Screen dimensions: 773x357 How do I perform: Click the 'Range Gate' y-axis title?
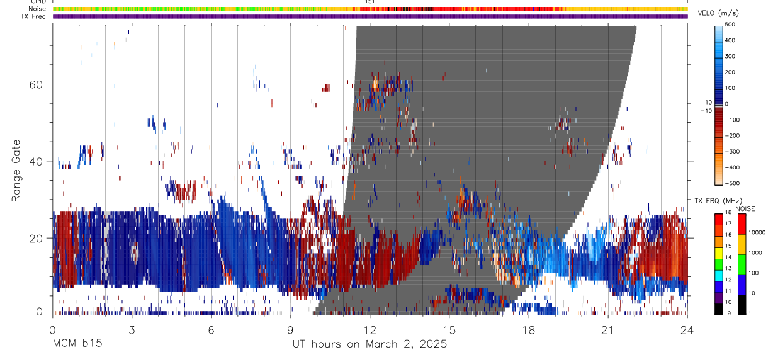coord(16,171)
